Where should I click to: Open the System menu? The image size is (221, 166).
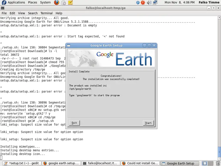45,2
